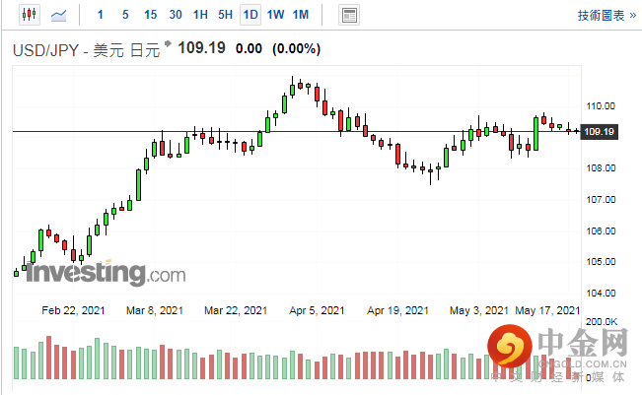Click the Investing.com watermark logo

(105, 272)
